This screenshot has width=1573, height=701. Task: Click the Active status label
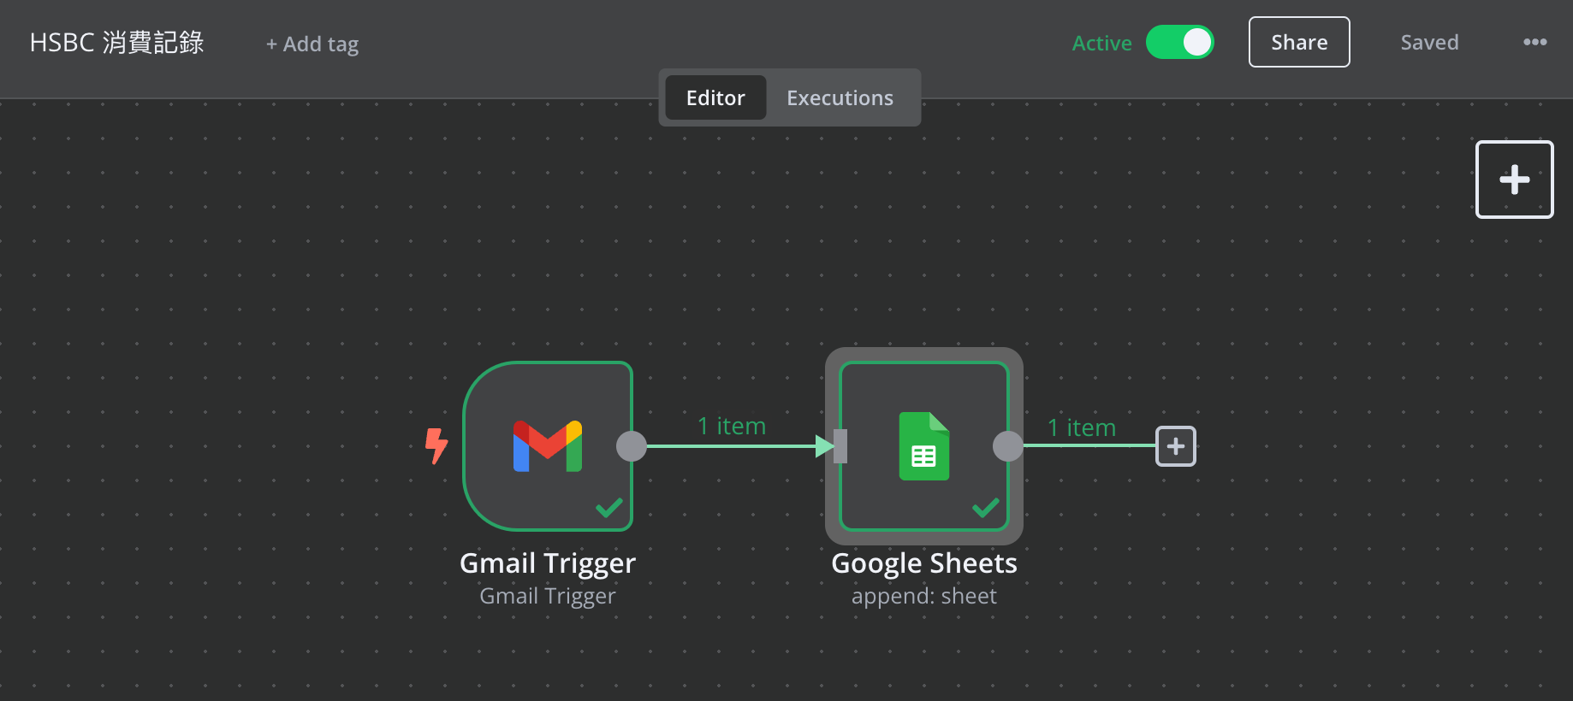(x=1102, y=43)
